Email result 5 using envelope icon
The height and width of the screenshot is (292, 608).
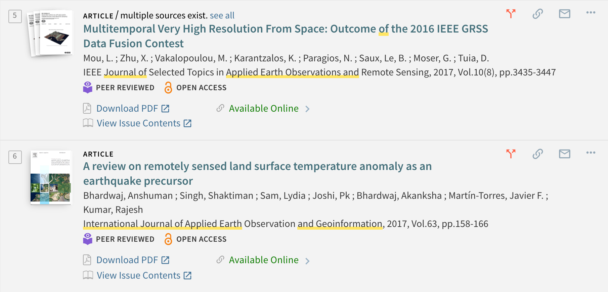(564, 14)
